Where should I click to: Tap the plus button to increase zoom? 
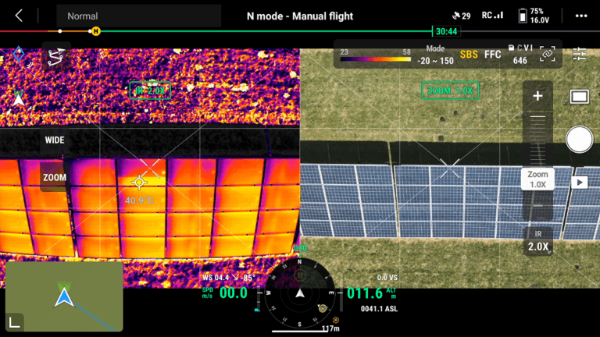(537, 96)
